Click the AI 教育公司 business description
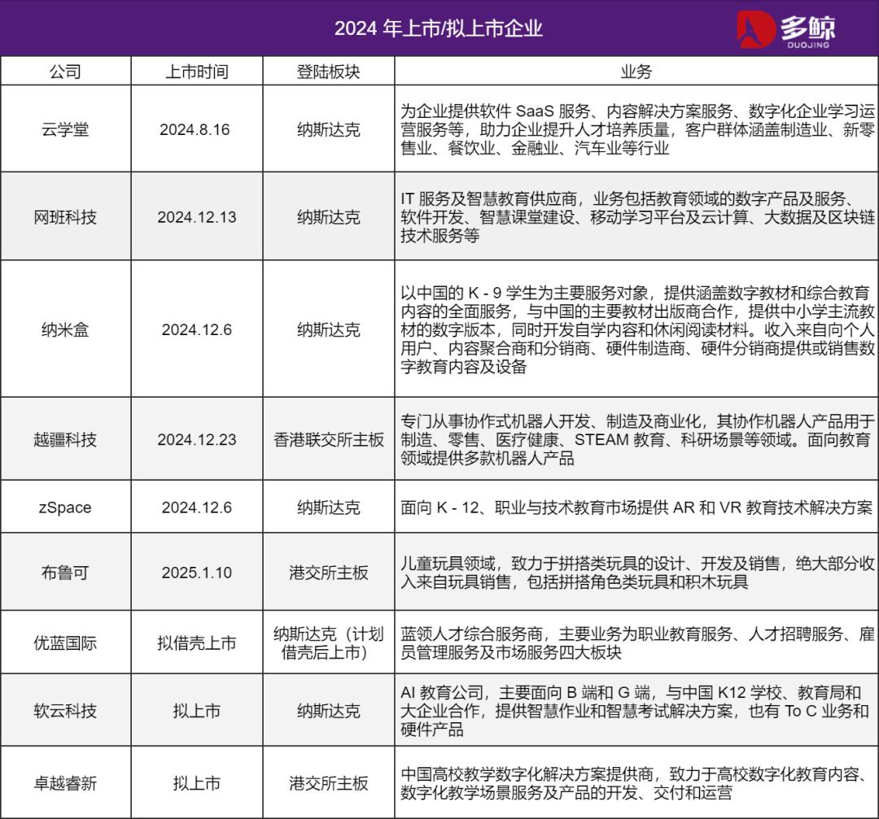This screenshot has width=879, height=819. coord(635,710)
